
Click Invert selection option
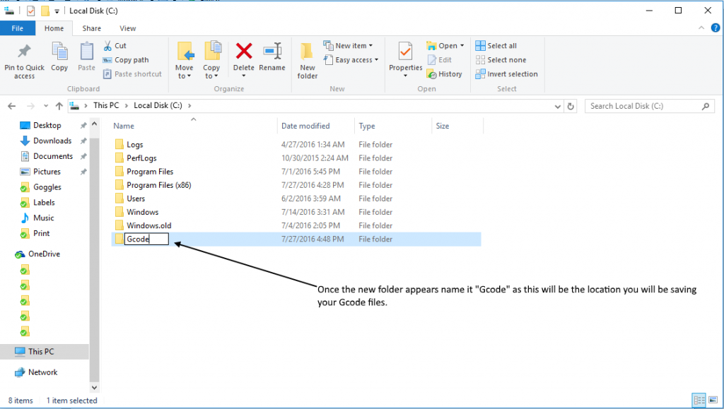click(506, 74)
